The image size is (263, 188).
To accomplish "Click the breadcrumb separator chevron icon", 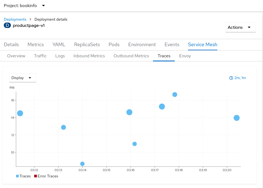I will coord(30,20).
